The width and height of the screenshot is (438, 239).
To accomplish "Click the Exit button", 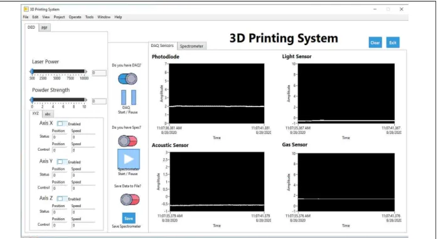I will coord(393,43).
